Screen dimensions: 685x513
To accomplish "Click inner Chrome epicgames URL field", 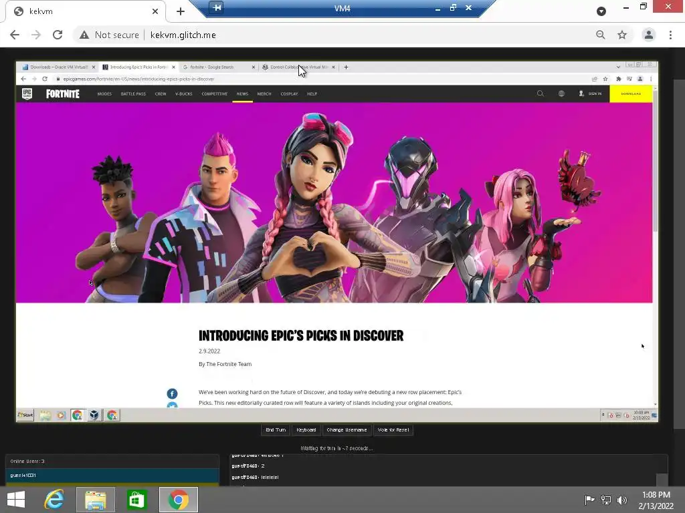I will point(138,79).
